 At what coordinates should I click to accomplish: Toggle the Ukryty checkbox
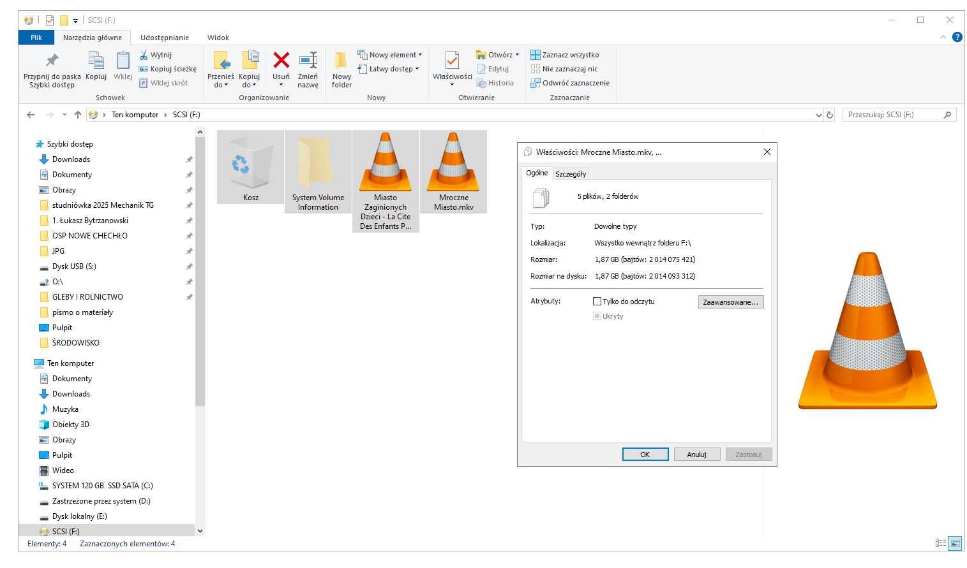click(597, 316)
